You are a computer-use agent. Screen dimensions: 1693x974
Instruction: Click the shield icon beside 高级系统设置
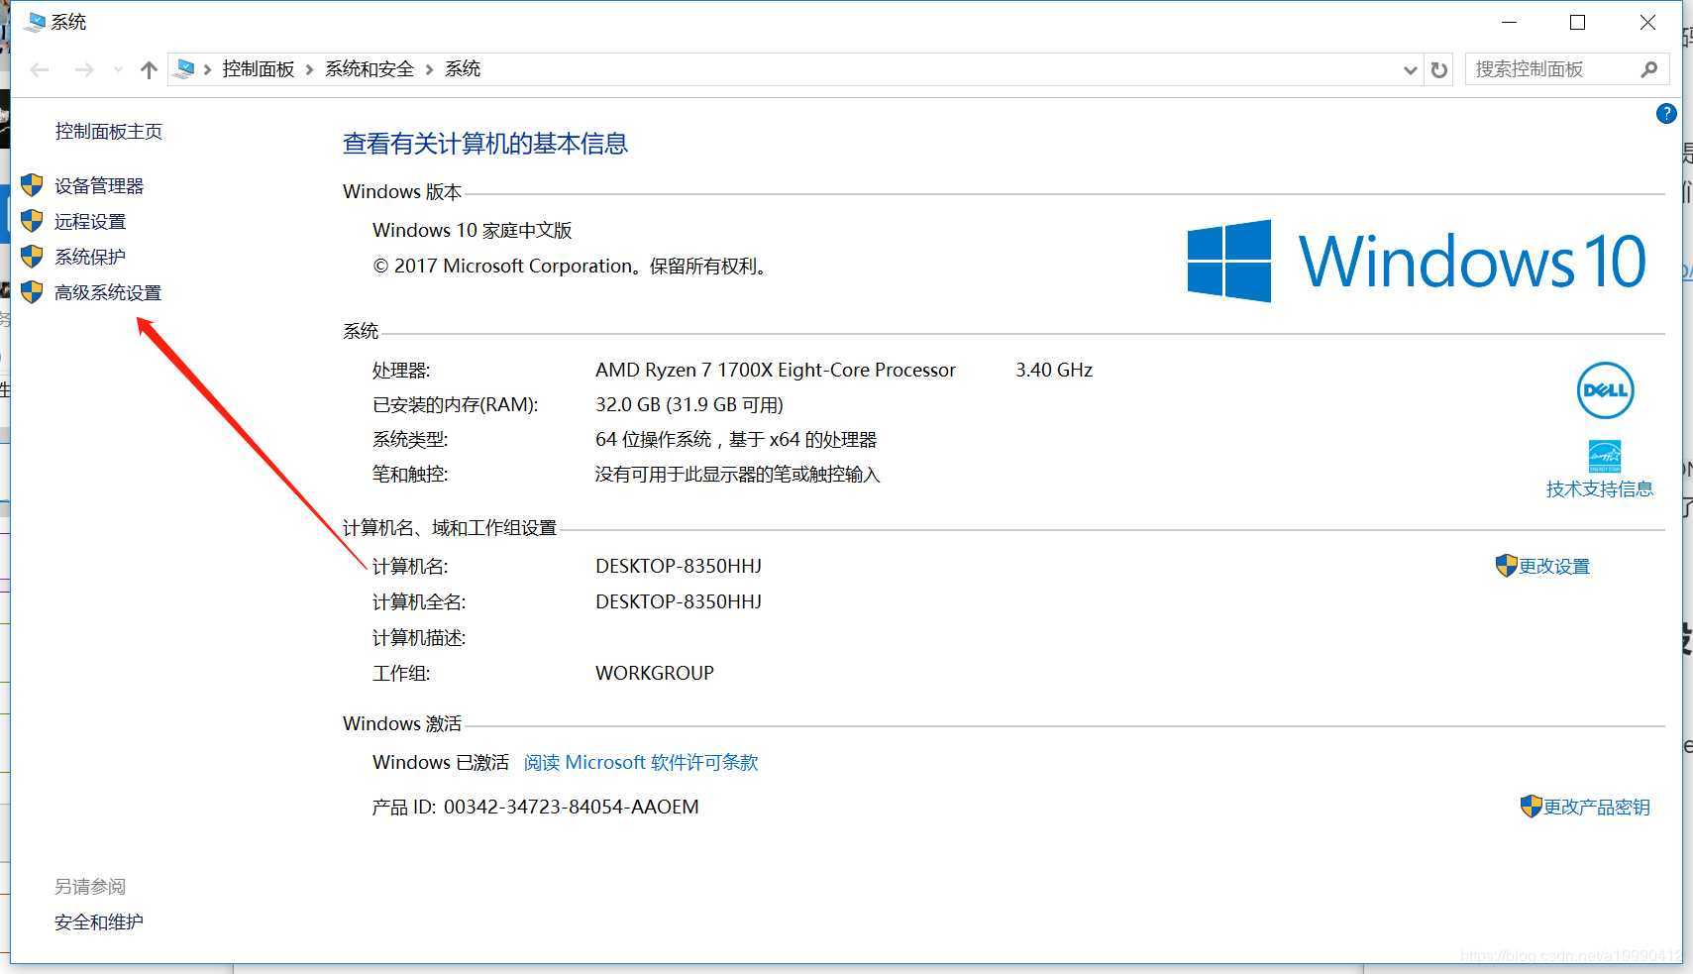point(32,292)
